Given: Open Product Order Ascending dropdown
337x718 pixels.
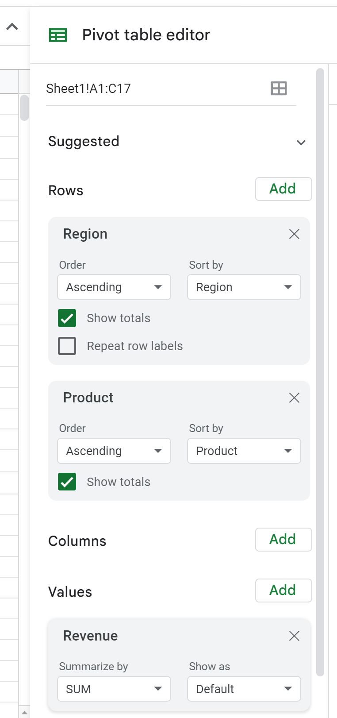Looking at the screenshot, I should (x=114, y=451).
